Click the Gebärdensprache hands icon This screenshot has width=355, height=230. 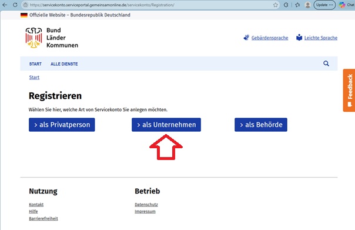tap(246, 38)
